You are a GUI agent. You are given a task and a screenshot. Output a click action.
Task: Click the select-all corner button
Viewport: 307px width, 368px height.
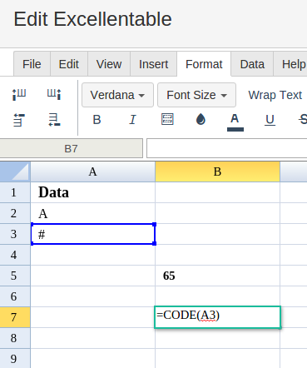[x=15, y=172]
